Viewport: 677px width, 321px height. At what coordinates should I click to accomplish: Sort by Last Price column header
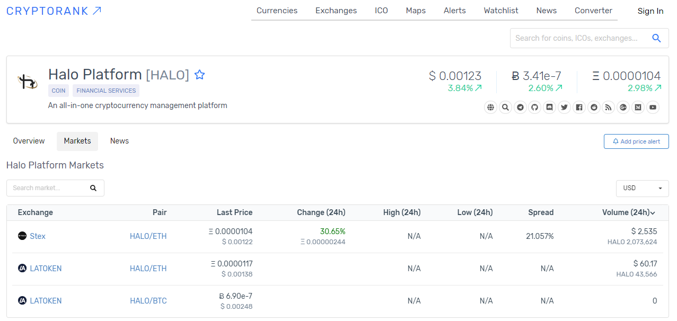pos(234,212)
